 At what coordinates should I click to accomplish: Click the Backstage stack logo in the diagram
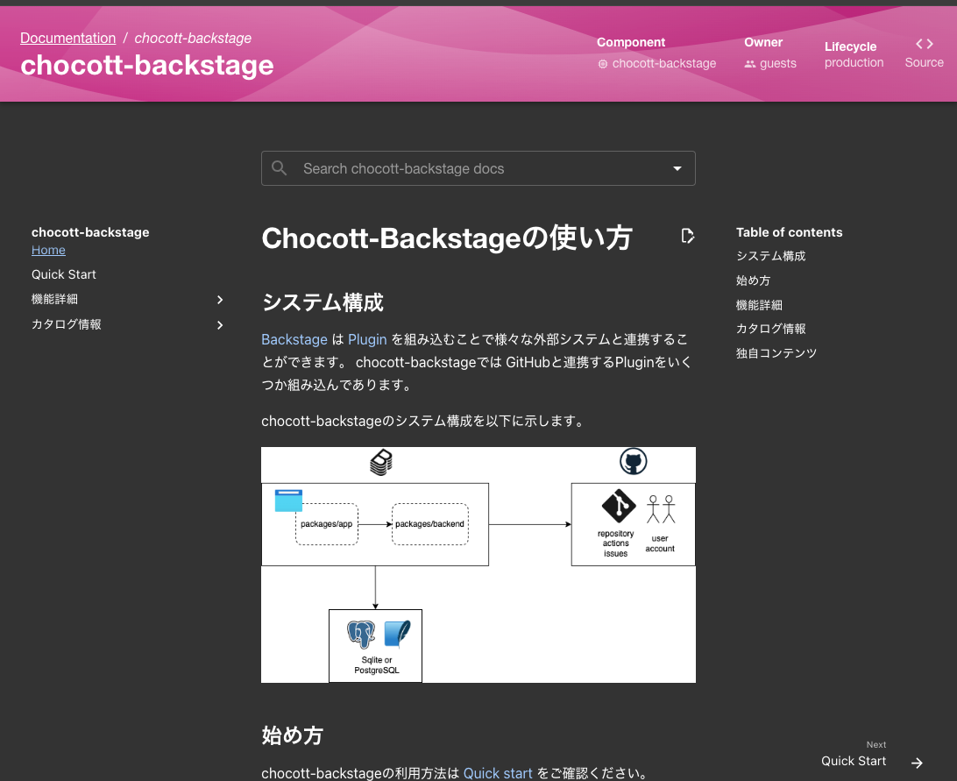coord(381,462)
